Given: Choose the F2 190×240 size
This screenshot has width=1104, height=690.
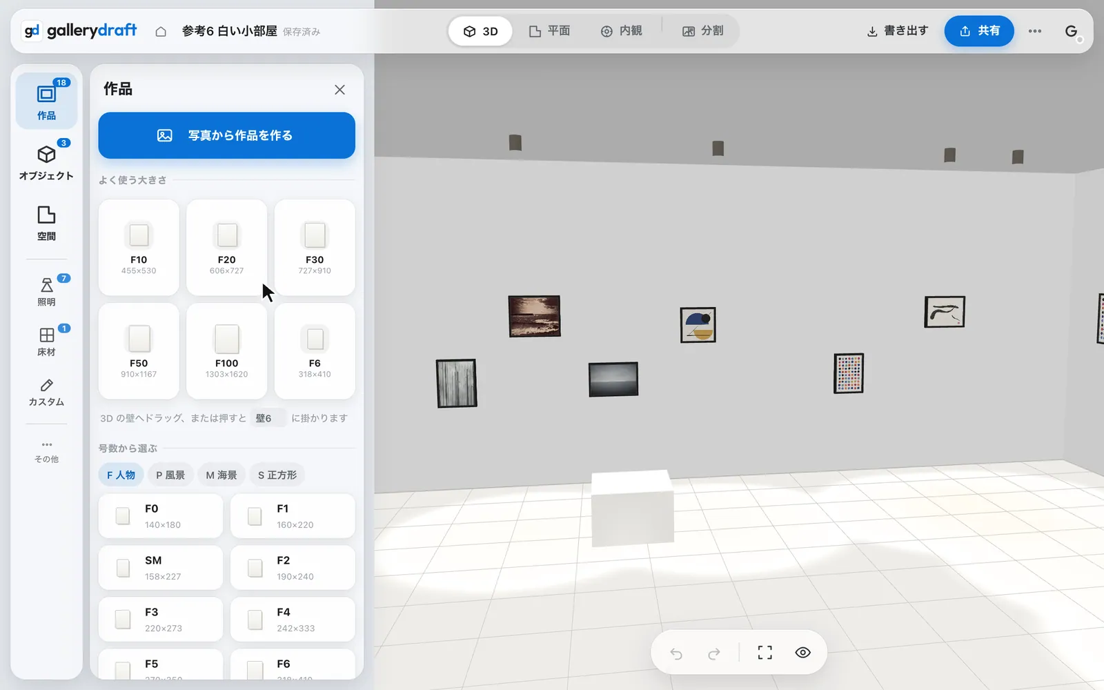Looking at the screenshot, I should 293,568.
